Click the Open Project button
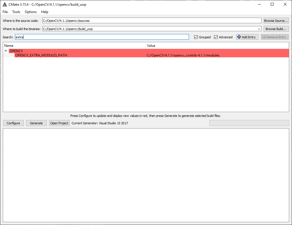 coord(59,123)
